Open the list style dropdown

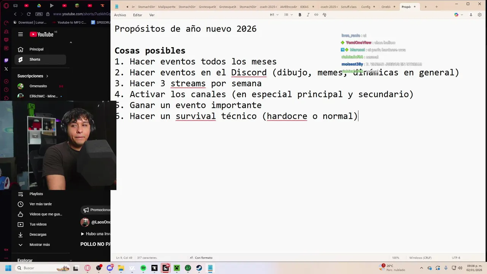(289, 15)
